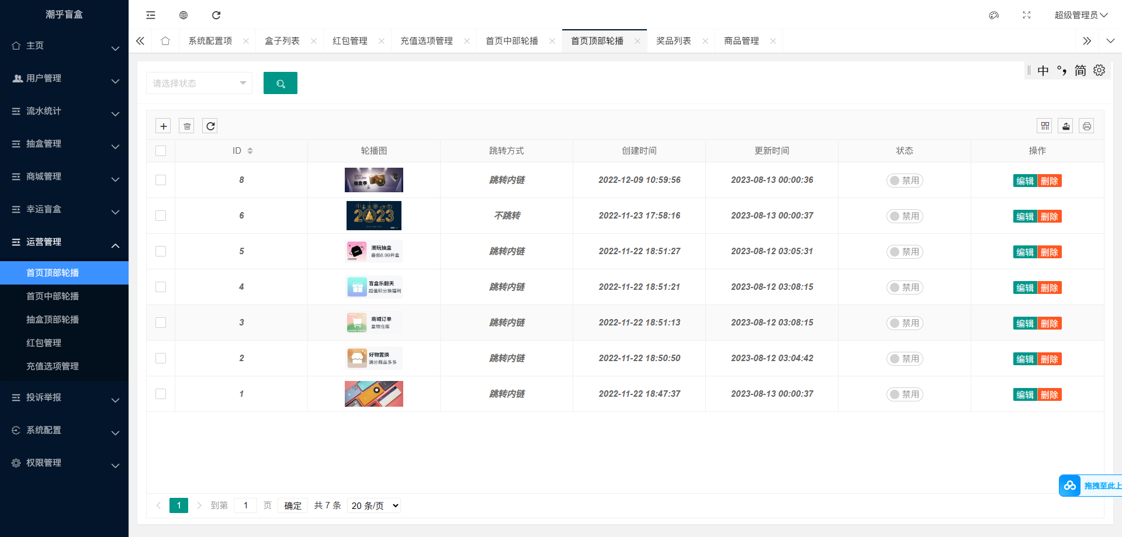
Task: Expand the 用户管理 sidebar menu
Action: (x=64, y=78)
